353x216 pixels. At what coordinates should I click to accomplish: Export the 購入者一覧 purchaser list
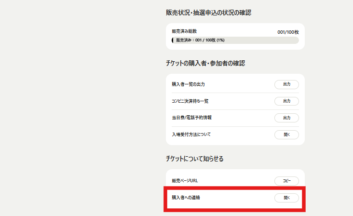click(x=286, y=84)
